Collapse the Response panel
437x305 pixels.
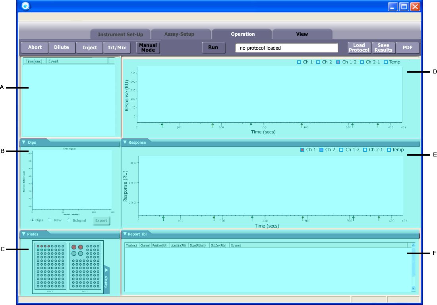pos(125,142)
